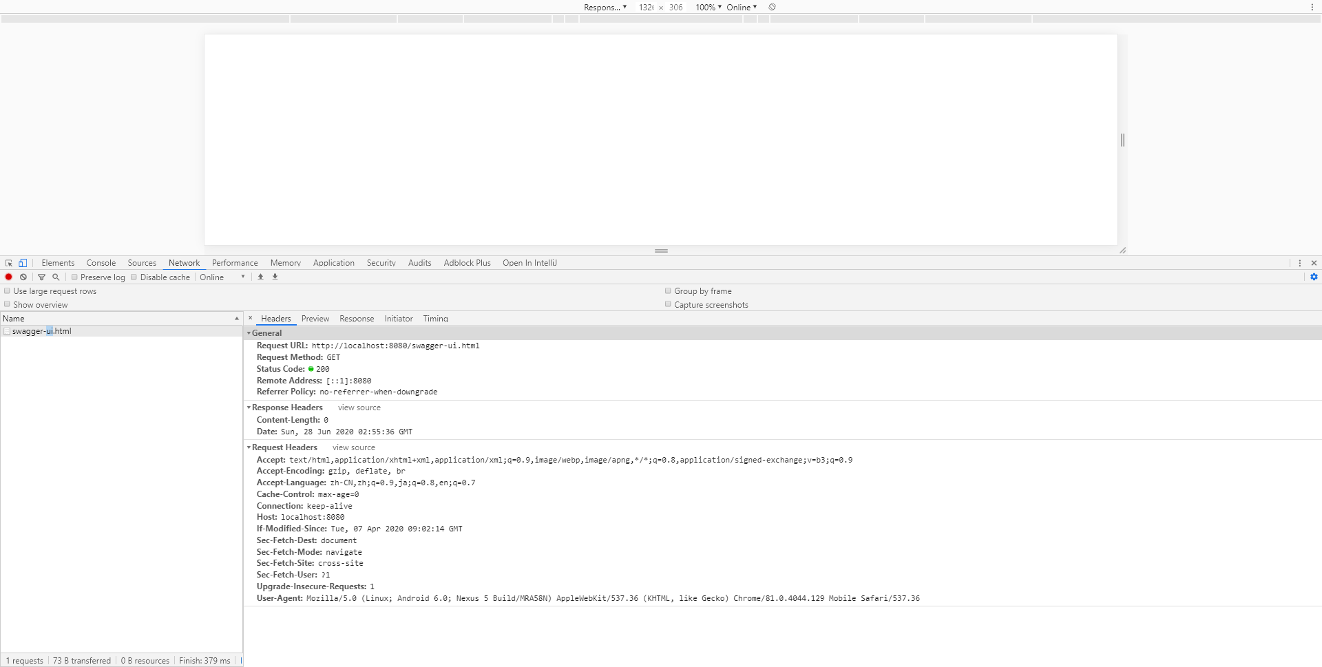The width and height of the screenshot is (1322, 667).
Task: Open the Application tab
Action: (334, 263)
